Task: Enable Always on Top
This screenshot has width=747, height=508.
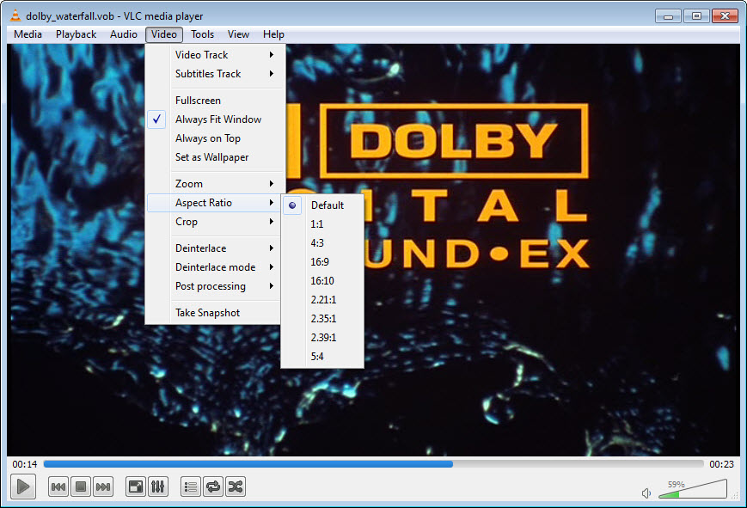Action: click(x=216, y=138)
